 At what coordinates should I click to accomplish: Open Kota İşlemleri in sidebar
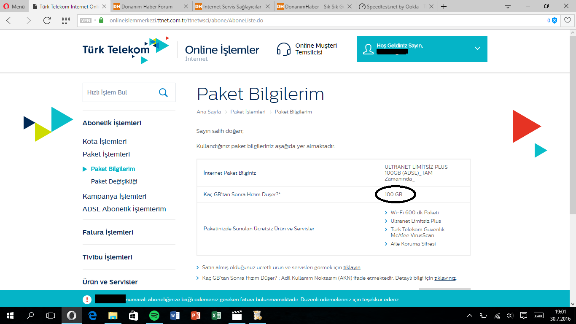click(105, 142)
